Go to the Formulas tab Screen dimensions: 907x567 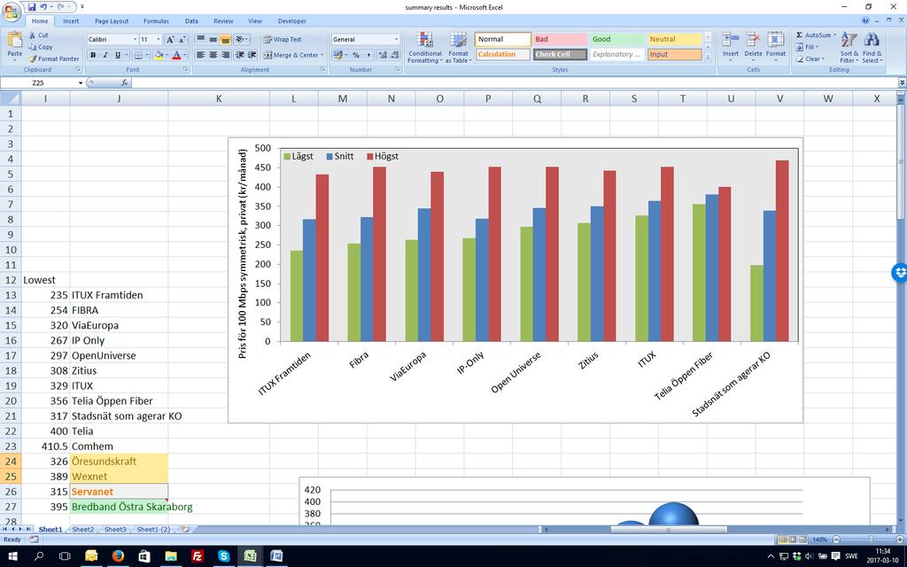pos(156,21)
